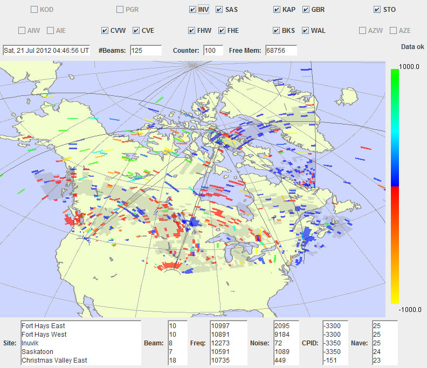The image size is (427, 368).
Task: Enable the KOD radar checkbox
Action: pyautogui.click(x=34, y=10)
